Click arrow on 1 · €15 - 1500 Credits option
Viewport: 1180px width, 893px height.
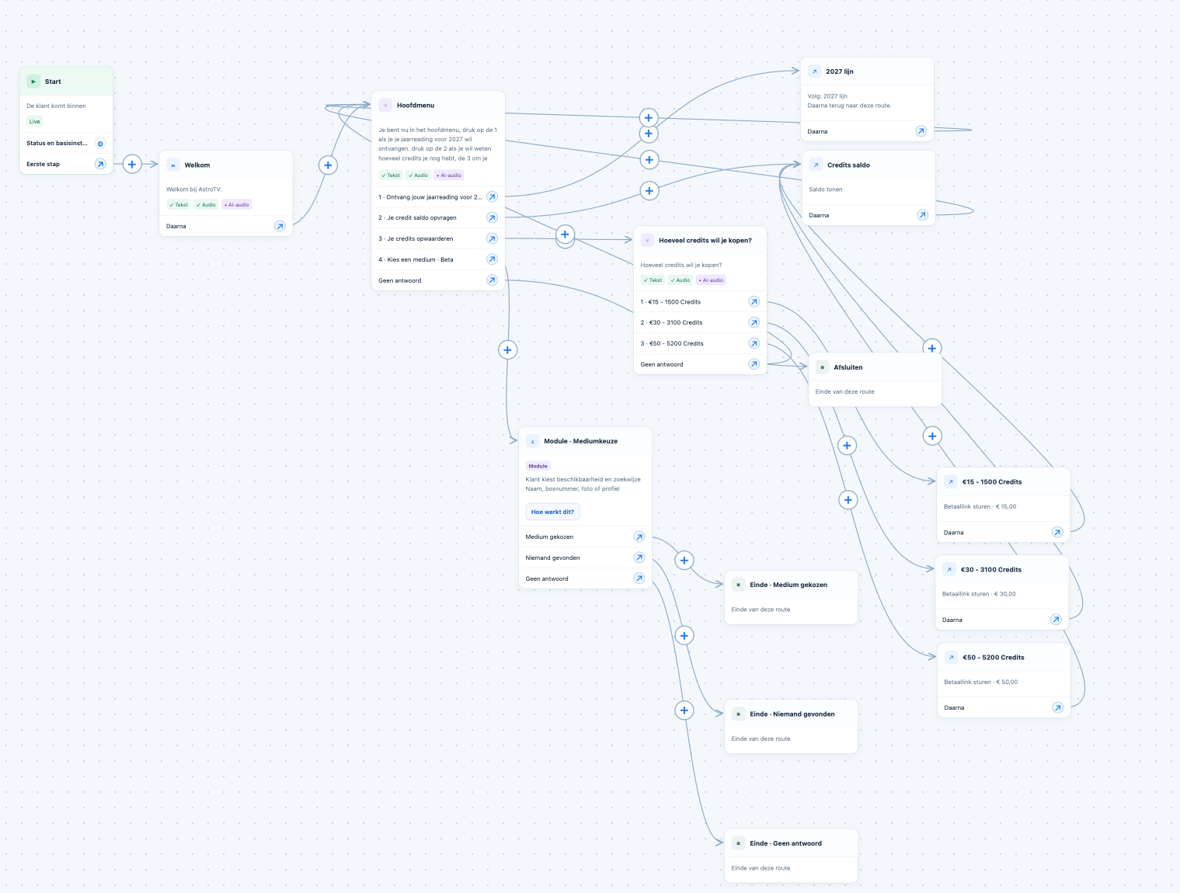tap(754, 302)
